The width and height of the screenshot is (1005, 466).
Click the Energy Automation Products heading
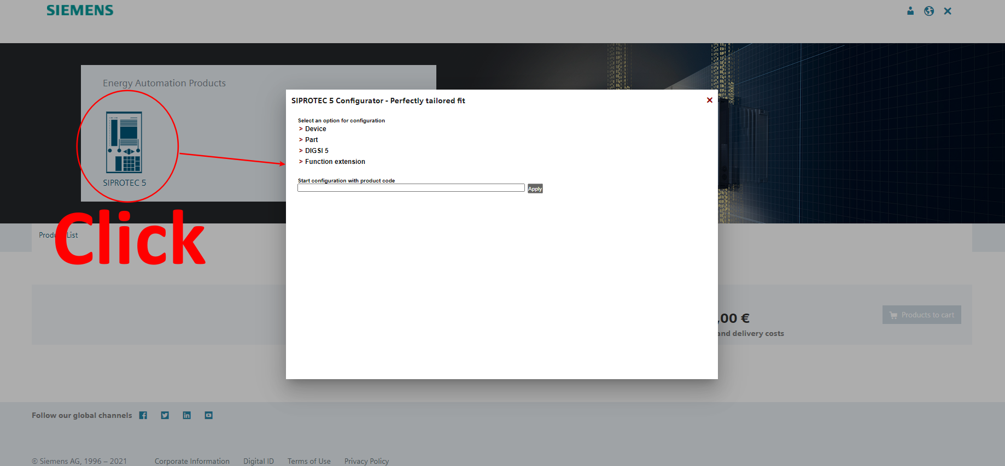(x=164, y=83)
